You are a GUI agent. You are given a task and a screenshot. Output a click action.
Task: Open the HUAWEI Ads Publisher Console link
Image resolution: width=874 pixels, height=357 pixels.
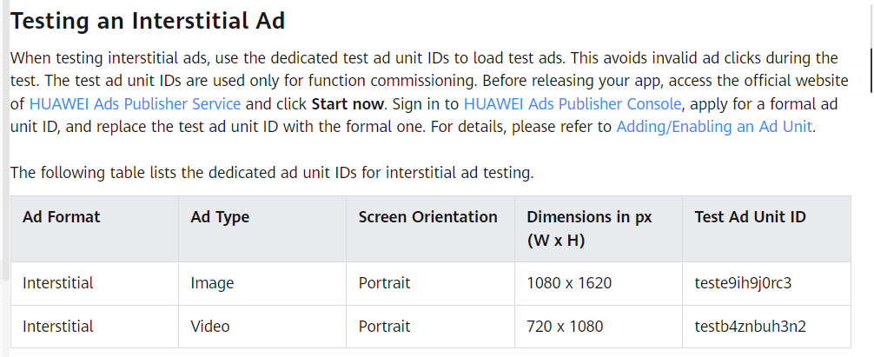click(x=573, y=103)
